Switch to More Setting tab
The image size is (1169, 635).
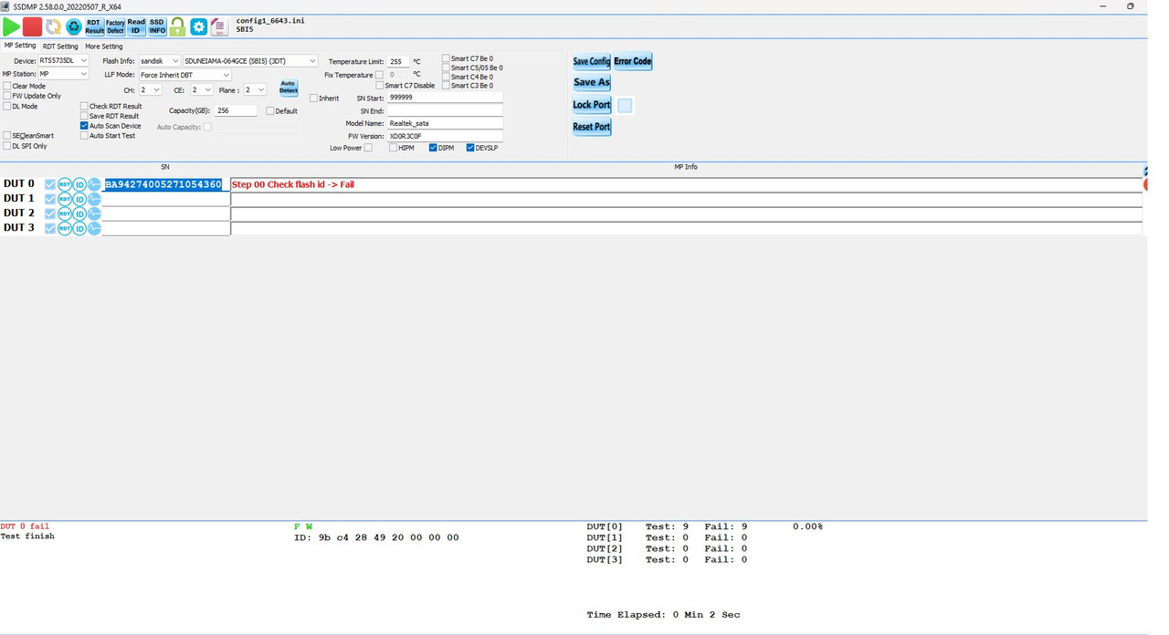click(x=104, y=47)
